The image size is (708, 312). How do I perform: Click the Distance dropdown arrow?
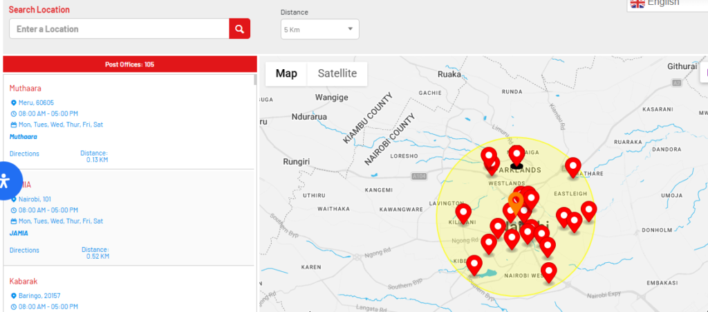click(x=350, y=29)
